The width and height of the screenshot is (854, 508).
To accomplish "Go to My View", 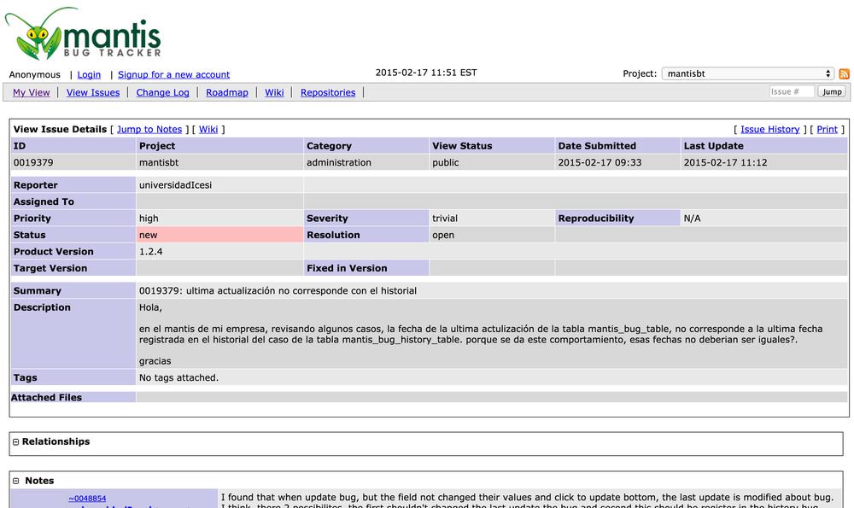I will click(x=31, y=92).
